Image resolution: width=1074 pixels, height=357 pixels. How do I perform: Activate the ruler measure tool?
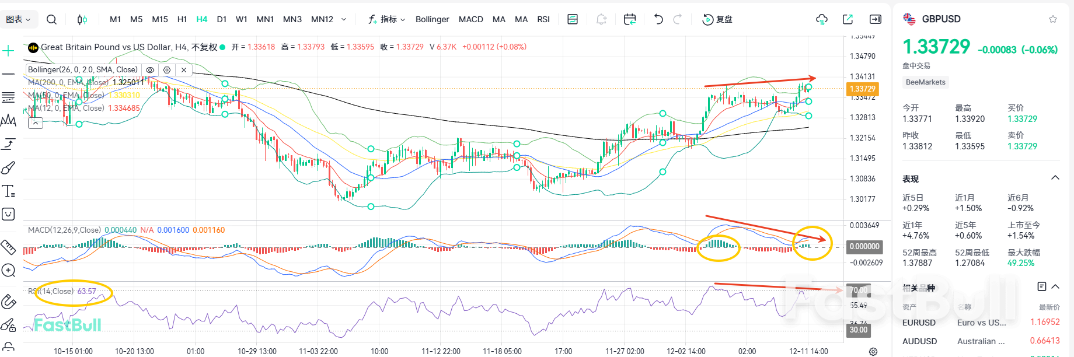tap(8, 247)
